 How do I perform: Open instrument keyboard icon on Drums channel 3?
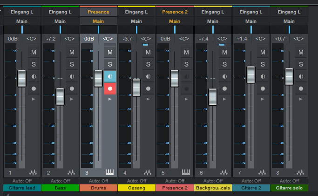(x=109, y=172)
